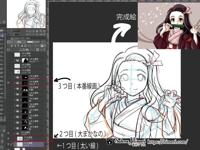Viewport: 200px width, 150px height.
Task: Toggle the change layer color blue icon
Action: [x=42, y=46]
